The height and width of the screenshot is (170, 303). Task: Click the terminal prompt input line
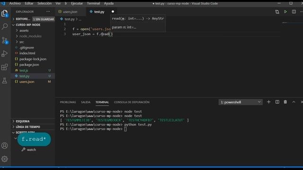pyautogui.click(x=93, y=129)
